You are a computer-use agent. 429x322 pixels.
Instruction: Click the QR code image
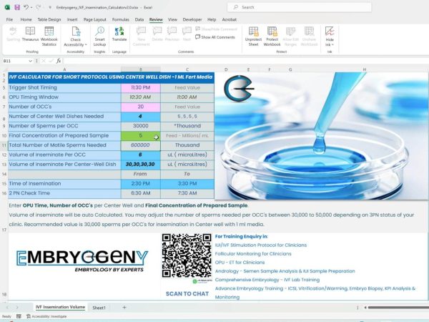pyautogui.click(x=186, y=258)
